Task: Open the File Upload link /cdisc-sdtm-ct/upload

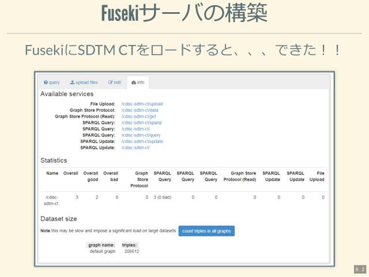Action: tap(142, 104)
